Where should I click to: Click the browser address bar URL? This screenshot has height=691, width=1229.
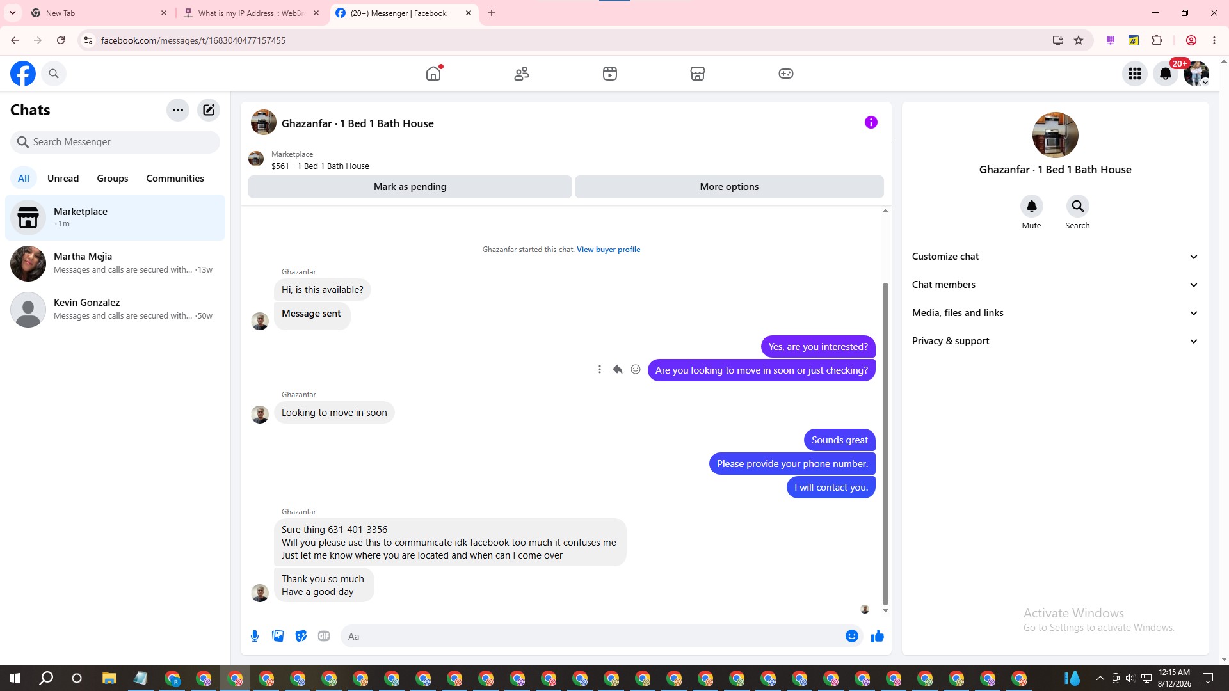193,40
